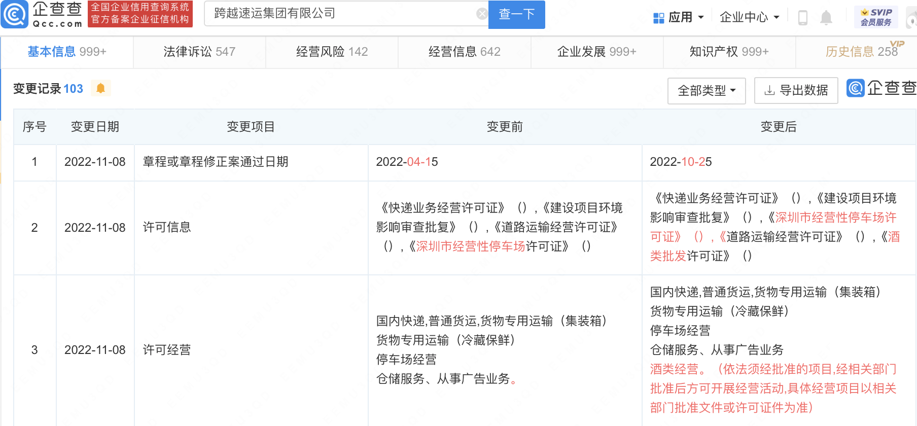Switch to the 经营信息 tab
917x426 pixels.
coord(464,52)
